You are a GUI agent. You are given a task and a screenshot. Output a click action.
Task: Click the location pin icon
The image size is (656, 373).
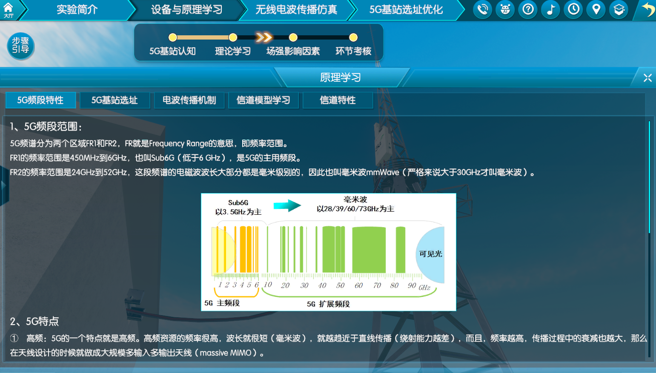(596, 9)
